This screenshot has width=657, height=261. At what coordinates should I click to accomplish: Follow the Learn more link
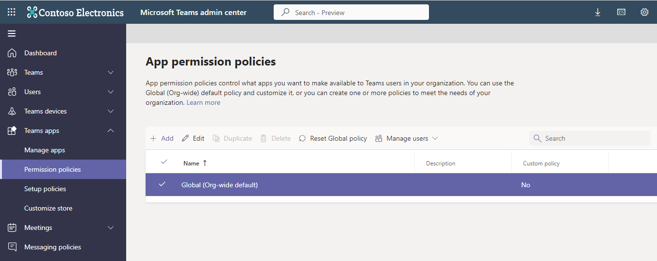click(203, 102)
